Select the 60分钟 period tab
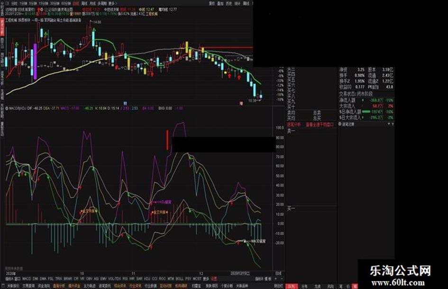The image size is (448, 289). click(x=65, y=4)
